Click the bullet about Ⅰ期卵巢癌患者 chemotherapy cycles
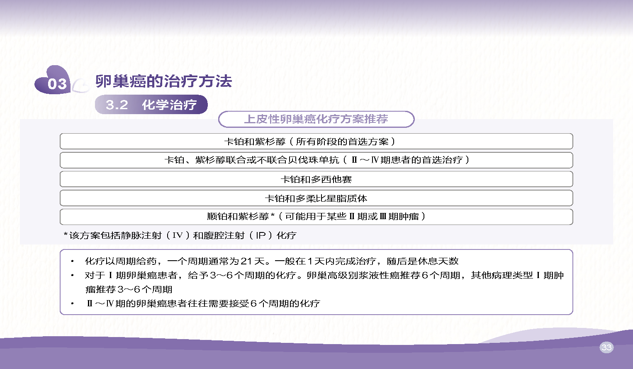The height and width of the screenshot is (369, 633). coord(324,276)
